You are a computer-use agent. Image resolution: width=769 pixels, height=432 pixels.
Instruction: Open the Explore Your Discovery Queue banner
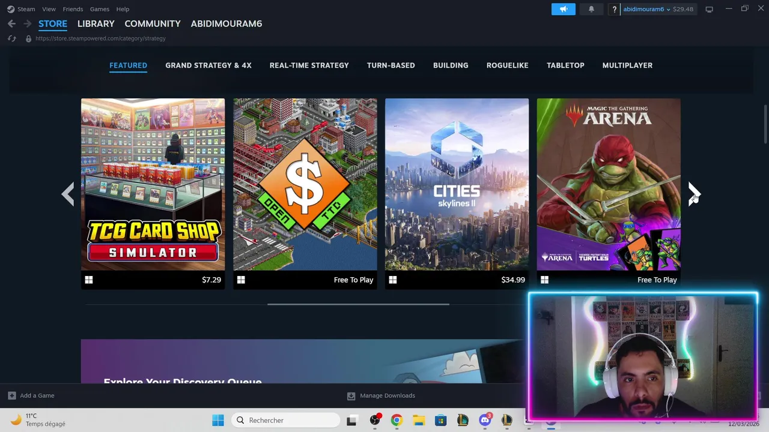point(303,361)
